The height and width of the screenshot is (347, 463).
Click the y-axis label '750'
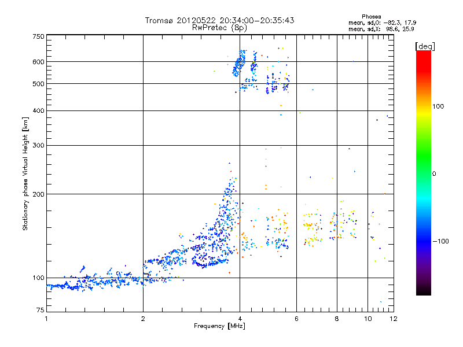pos(38,36)
